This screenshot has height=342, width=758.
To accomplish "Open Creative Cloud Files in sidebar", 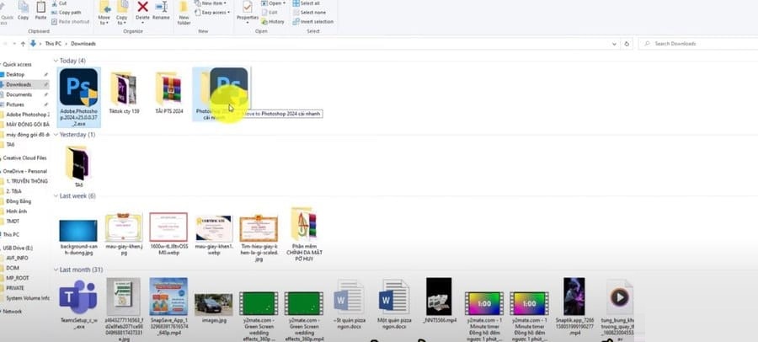I will (24, 158).
